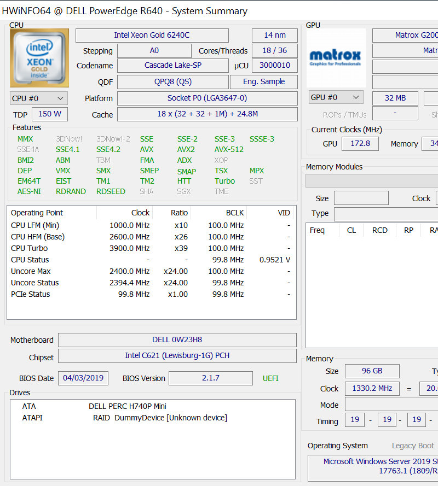Select the CPU Turbo row
Screen dimensions: 438x486
tap(152, 248)
